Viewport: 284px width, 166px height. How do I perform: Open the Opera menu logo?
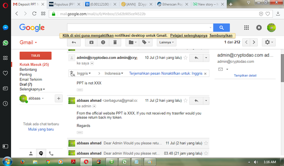pos(5,5)
